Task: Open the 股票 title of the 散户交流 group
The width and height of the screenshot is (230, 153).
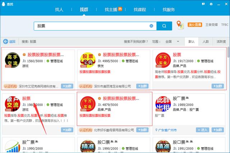Action: point(26,98)
